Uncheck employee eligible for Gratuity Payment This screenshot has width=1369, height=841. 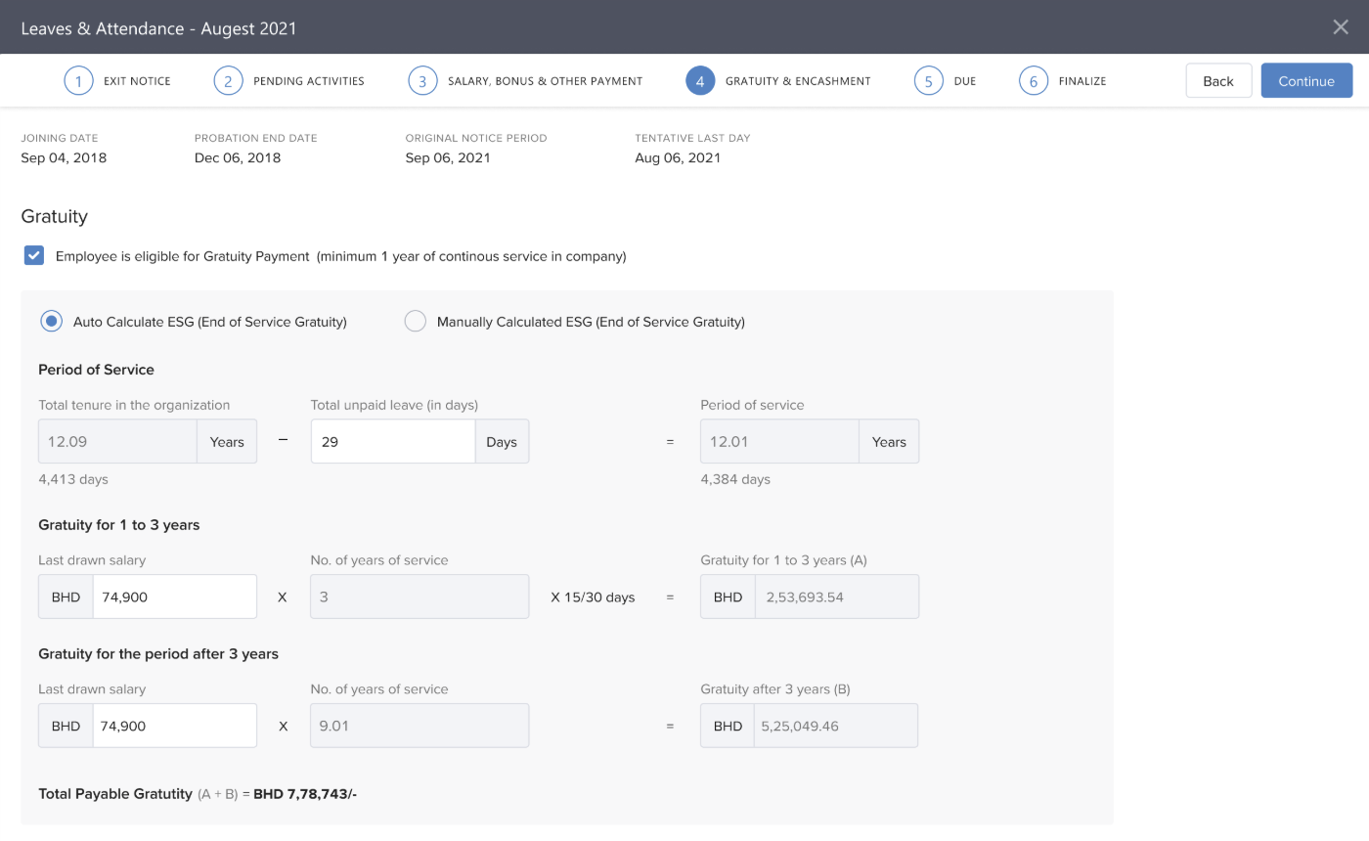pos(34,256)
